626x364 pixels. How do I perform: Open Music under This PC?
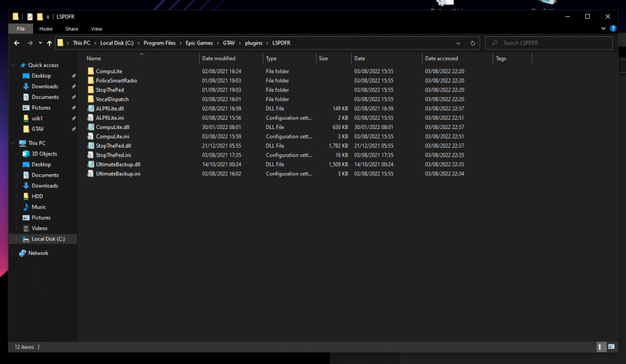pyautogui.click(x=39, y=207)
